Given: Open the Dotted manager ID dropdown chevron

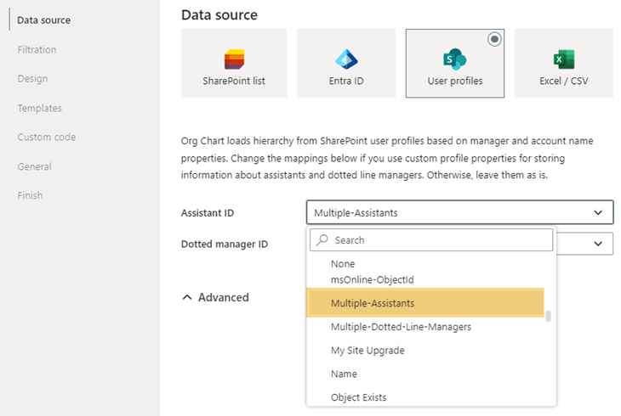Looking at the screenshot, I should (598, 244).
